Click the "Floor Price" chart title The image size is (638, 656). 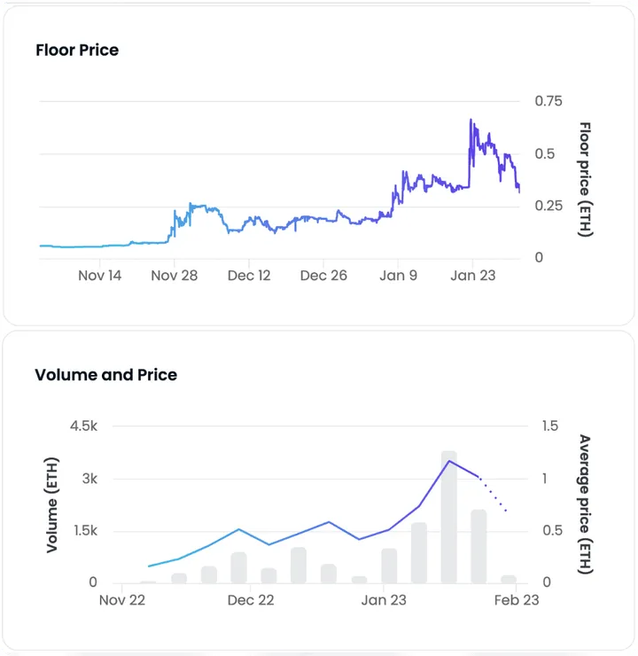(x=77, y=51)
